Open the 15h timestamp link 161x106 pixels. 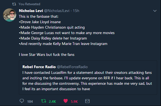coord(76,11)
